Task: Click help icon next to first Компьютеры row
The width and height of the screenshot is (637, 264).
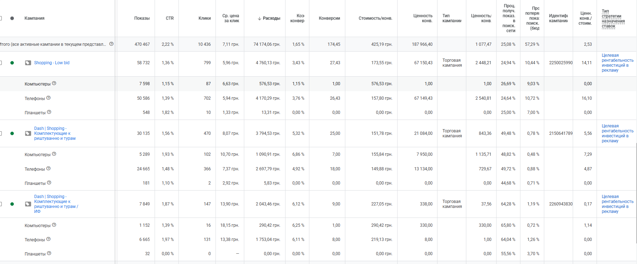Action: pyautogui.click(x=54, y=83)
